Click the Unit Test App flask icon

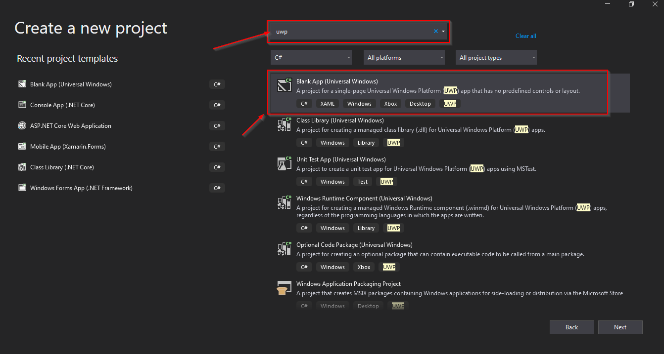coord(284,163)
